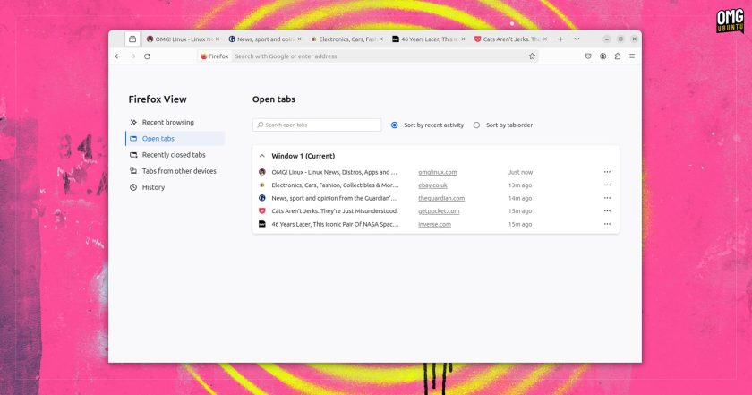Click the omglinux.com link
This screenshot has width=752, height=395.
(438, 172)
